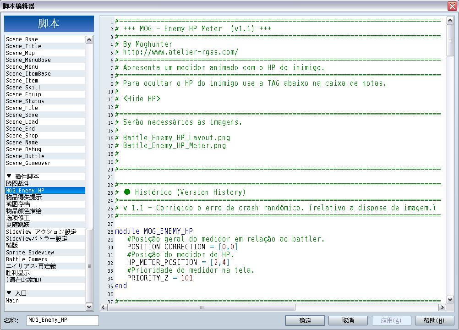Screen dimensions: 459x330
Task: Open the Scene_MenuBase script
Action: pyautogui.click(x=45, y=60)
